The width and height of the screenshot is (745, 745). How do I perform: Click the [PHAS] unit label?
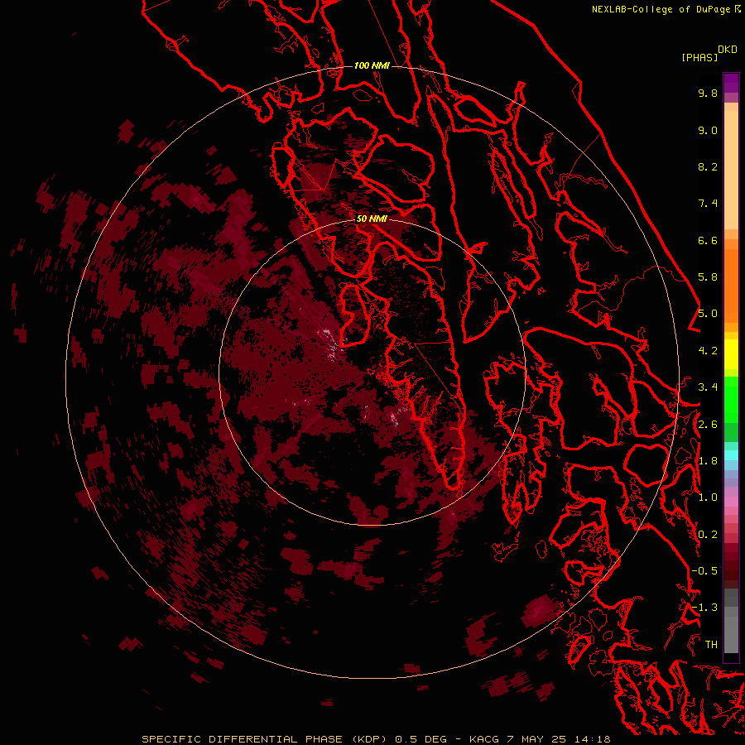click(699, 57)
